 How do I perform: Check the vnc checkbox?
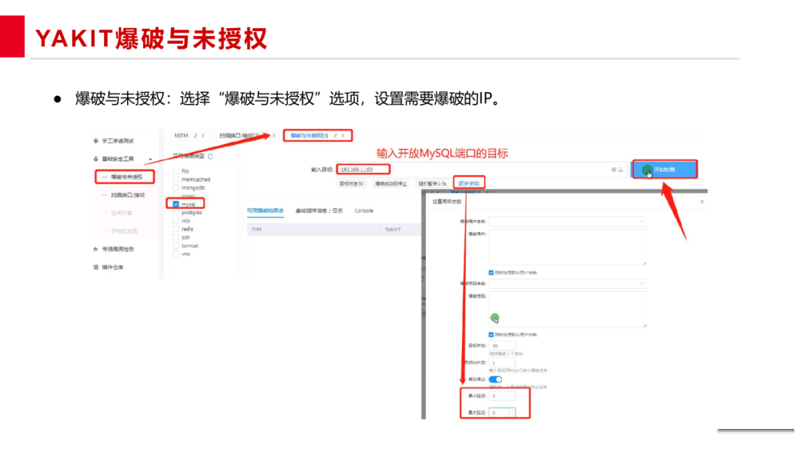[176, 254]
